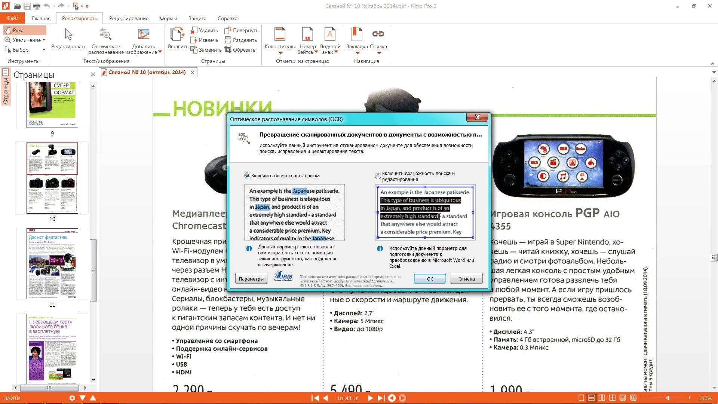
Task: Confirm OCR dialog with ОК
Action: pyautogui.click(x=430, y=279)
